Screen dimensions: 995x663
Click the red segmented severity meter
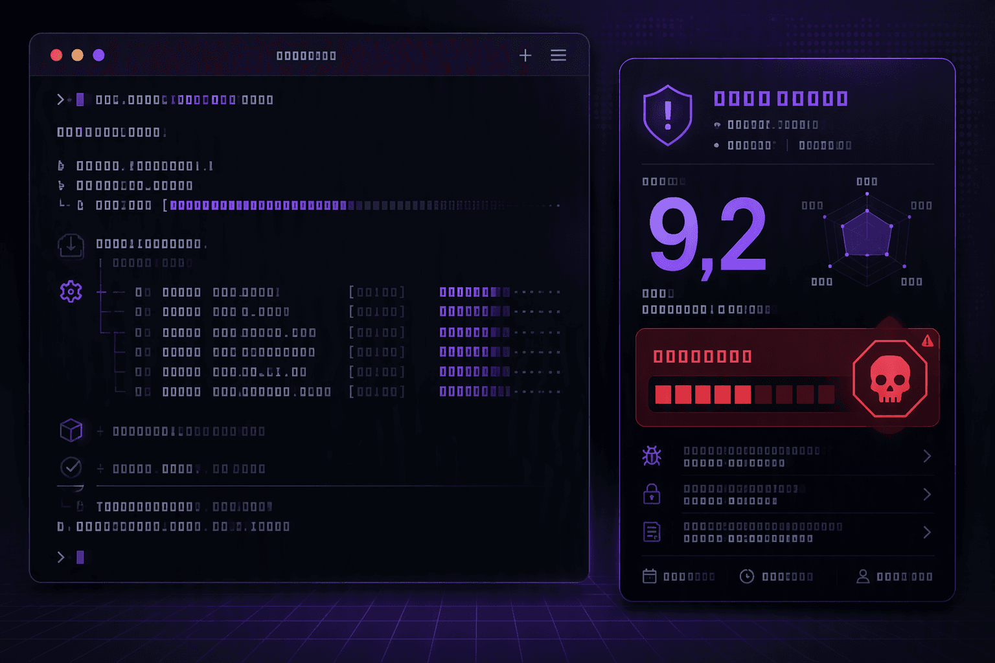[745, 394]
